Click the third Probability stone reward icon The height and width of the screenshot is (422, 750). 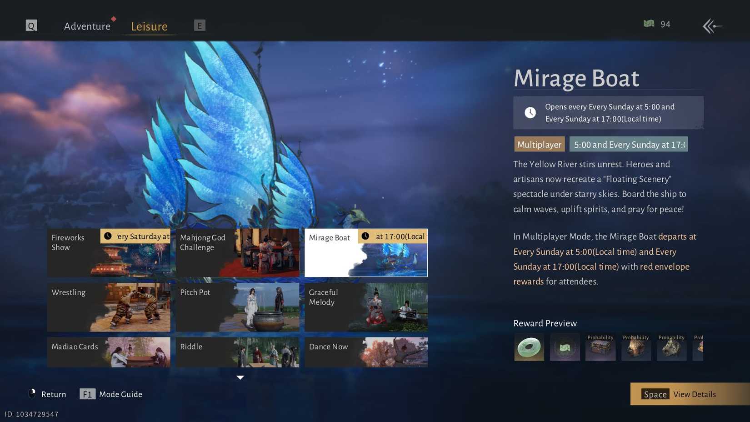(671, 348)
